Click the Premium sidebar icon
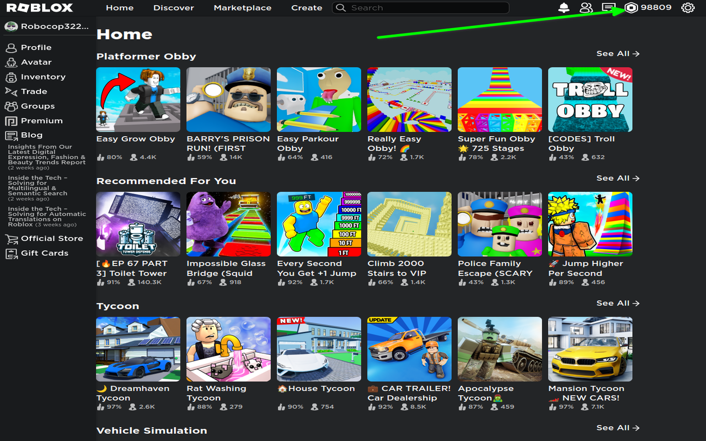This screenshot has width=706, height=441. (x=11, y=121)
